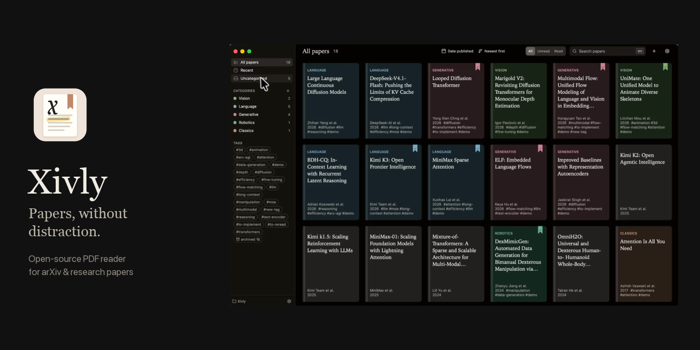Toggle the archived papers visibility chip
Image resolution: width=700 pixels, height=350 pixels.
point(248,240)
